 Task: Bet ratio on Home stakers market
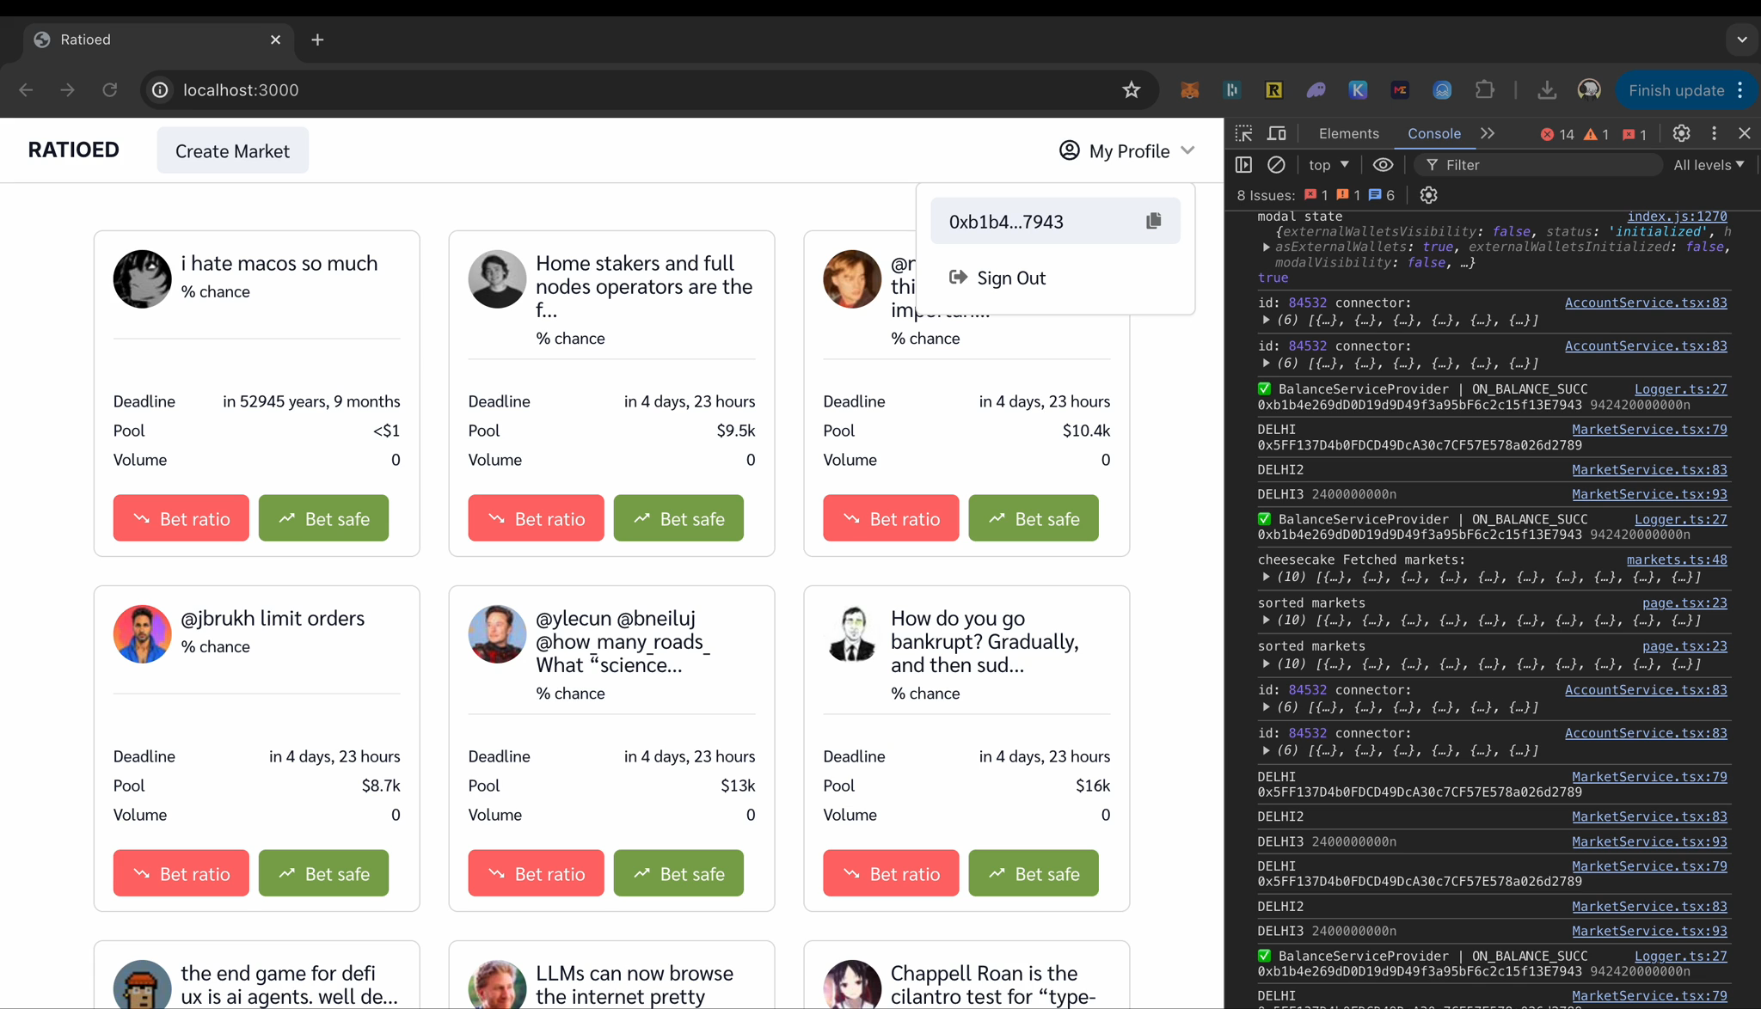[x=536, y=518]
